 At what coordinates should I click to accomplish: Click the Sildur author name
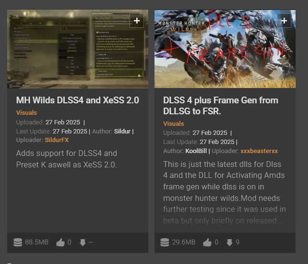[122, 131]
